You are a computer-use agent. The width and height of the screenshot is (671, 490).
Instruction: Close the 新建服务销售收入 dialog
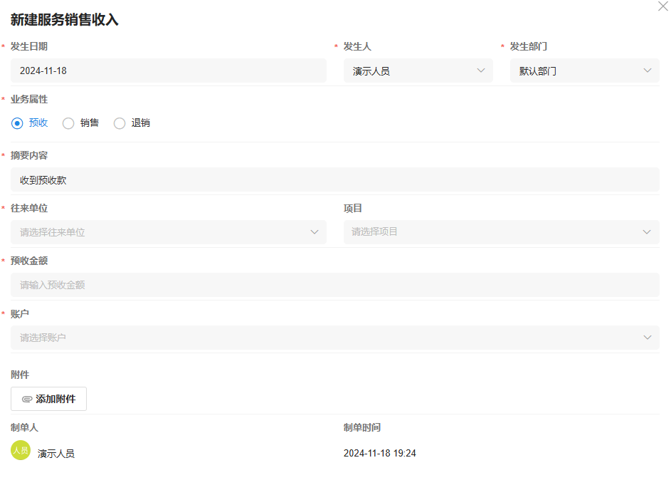pyautogui.click(x=663, y=6)
